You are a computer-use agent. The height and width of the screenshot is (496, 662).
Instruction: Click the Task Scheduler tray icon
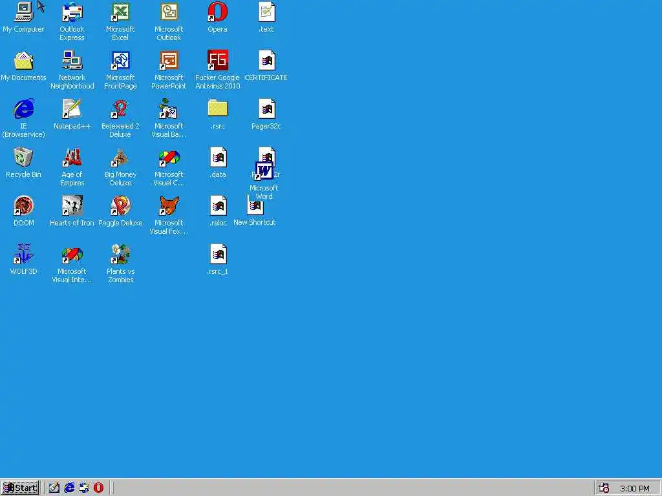pos(604,488)
